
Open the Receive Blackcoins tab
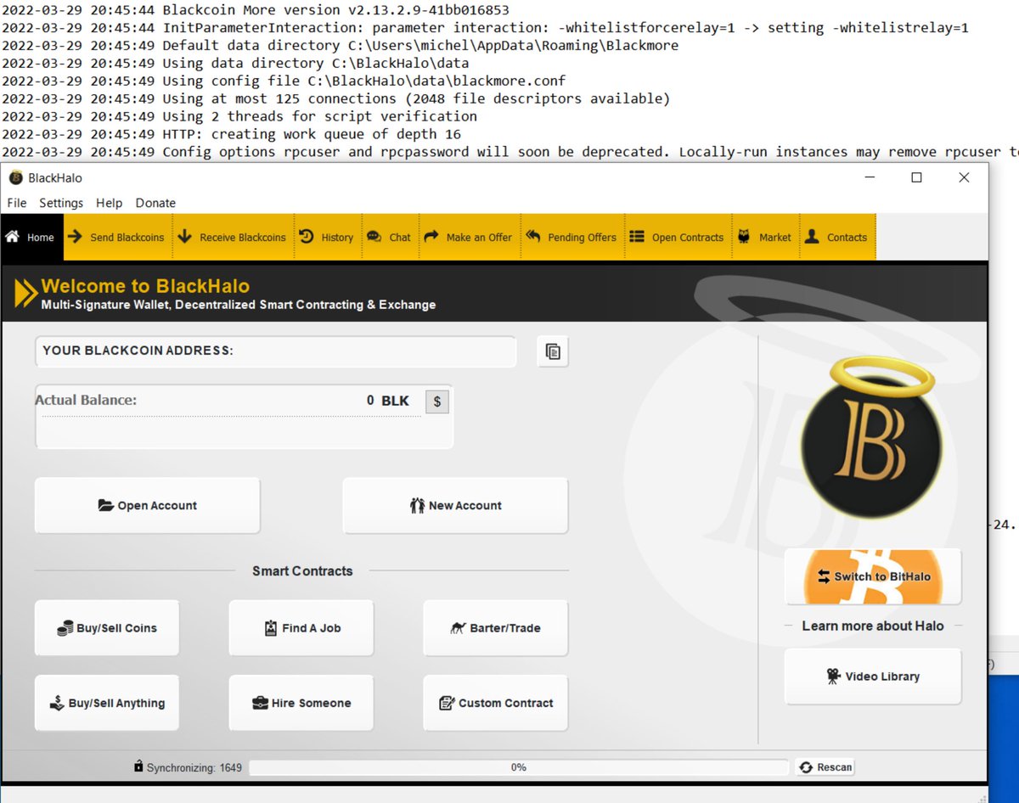pyautogui.click(x=233, y=238)
